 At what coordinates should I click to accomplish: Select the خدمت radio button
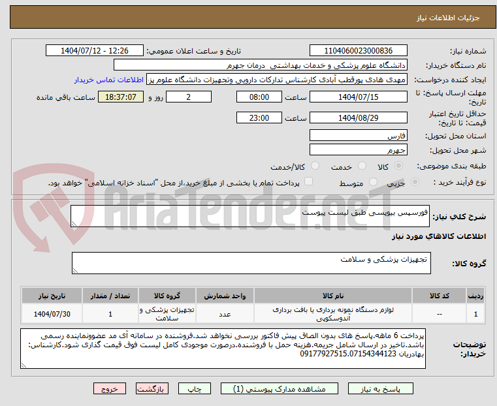tap(362, 166)
